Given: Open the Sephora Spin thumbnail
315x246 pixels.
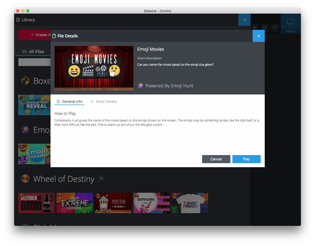Looking at the screenshot, I should [x=152, y=203].
